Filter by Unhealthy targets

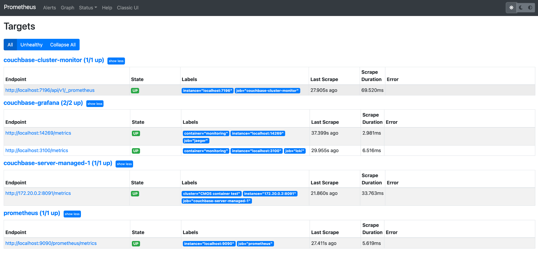32,45
